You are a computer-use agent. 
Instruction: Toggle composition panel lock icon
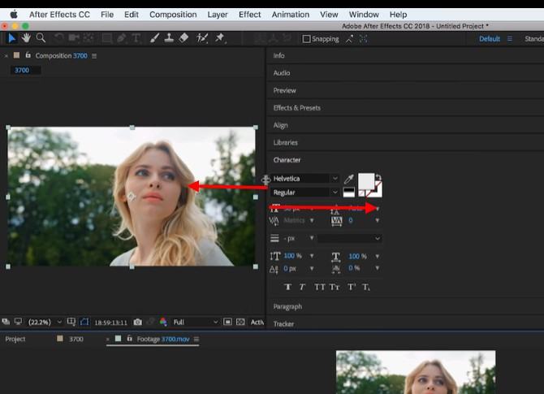pyautogui.click(x=28, y=55)
